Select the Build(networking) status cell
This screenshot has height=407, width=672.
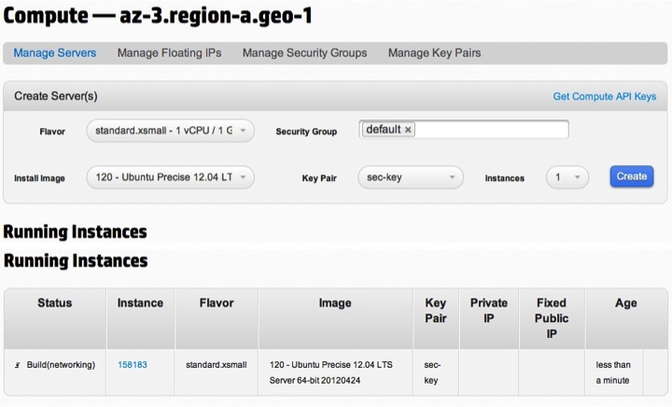point(55,372)
